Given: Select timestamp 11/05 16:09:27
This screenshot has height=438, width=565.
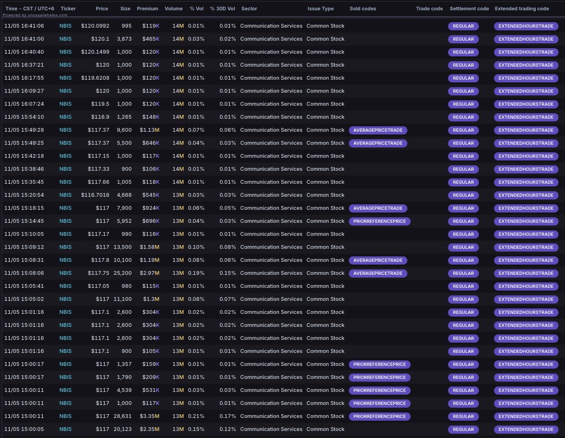Looking at the screenshot, I should (24, 91).
